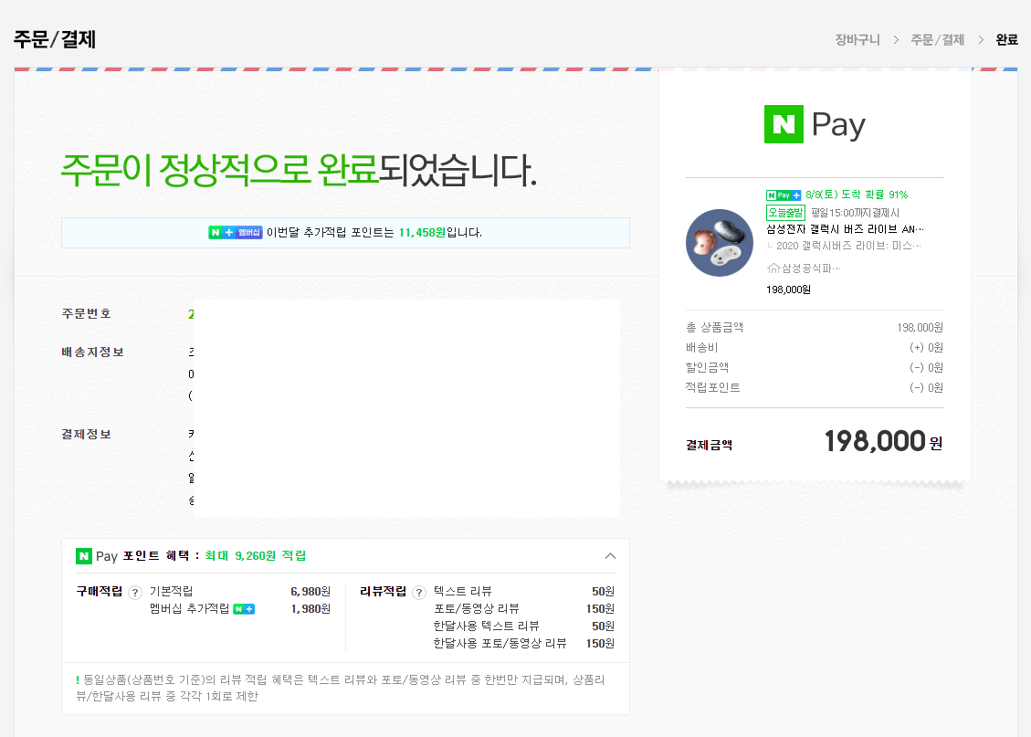The image size is (1031, 737).
Task: Click the N+ badge beside 멤버십 추가적립
Action: pos(244,609)
